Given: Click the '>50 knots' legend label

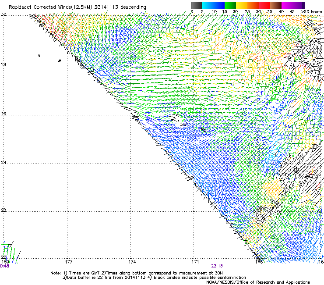Looking at the screenshot, I should pyautogui.click(x=311, y=11).
